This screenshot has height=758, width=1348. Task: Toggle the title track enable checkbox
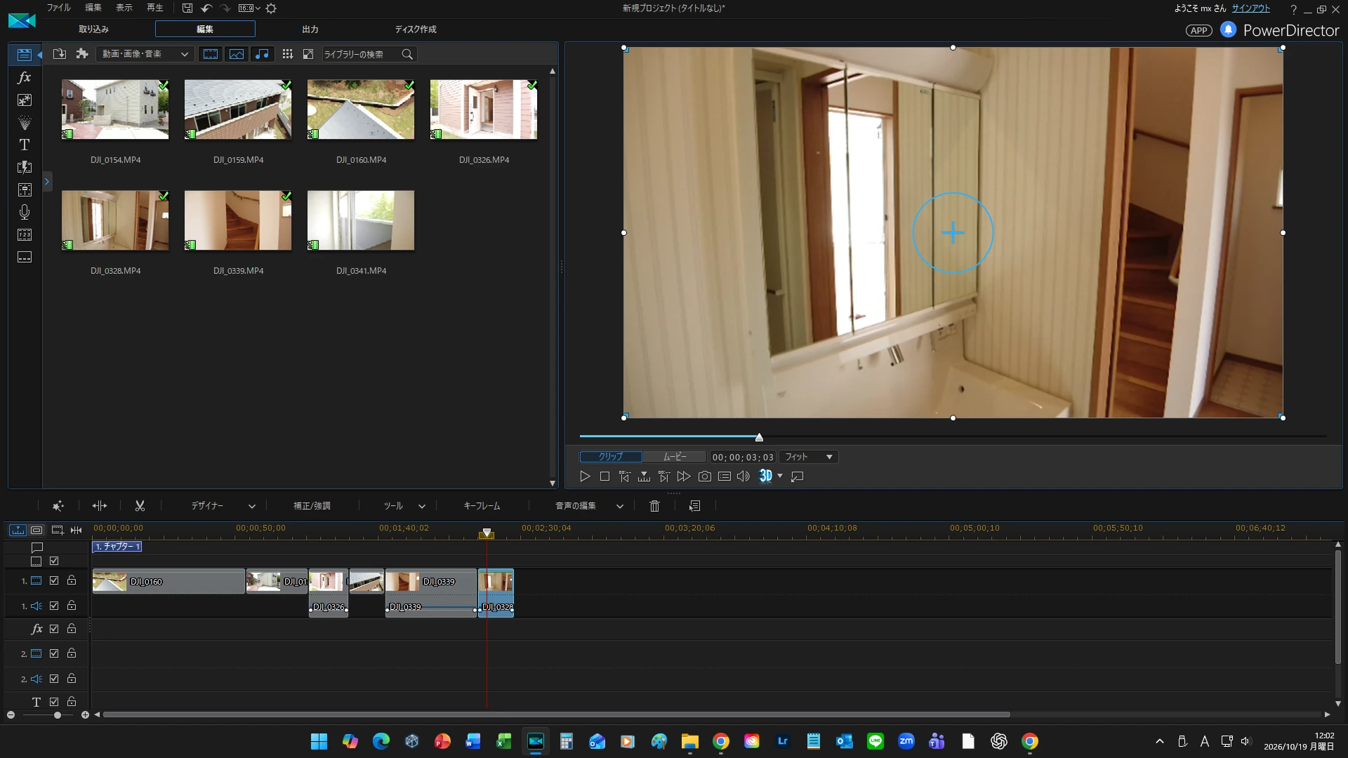[x=54, y=702]
